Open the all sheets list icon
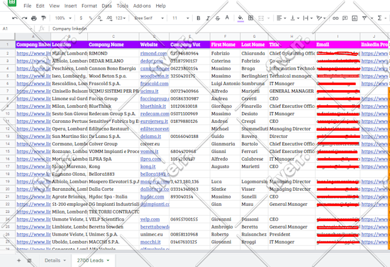The image size is (390, 267). (29, 260)
